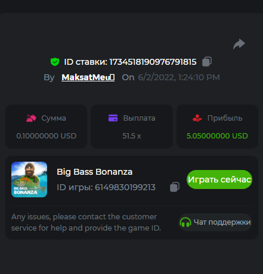Open the Big Bass Bonanza thumbnail
263x274 pixels.
(29, 179)
